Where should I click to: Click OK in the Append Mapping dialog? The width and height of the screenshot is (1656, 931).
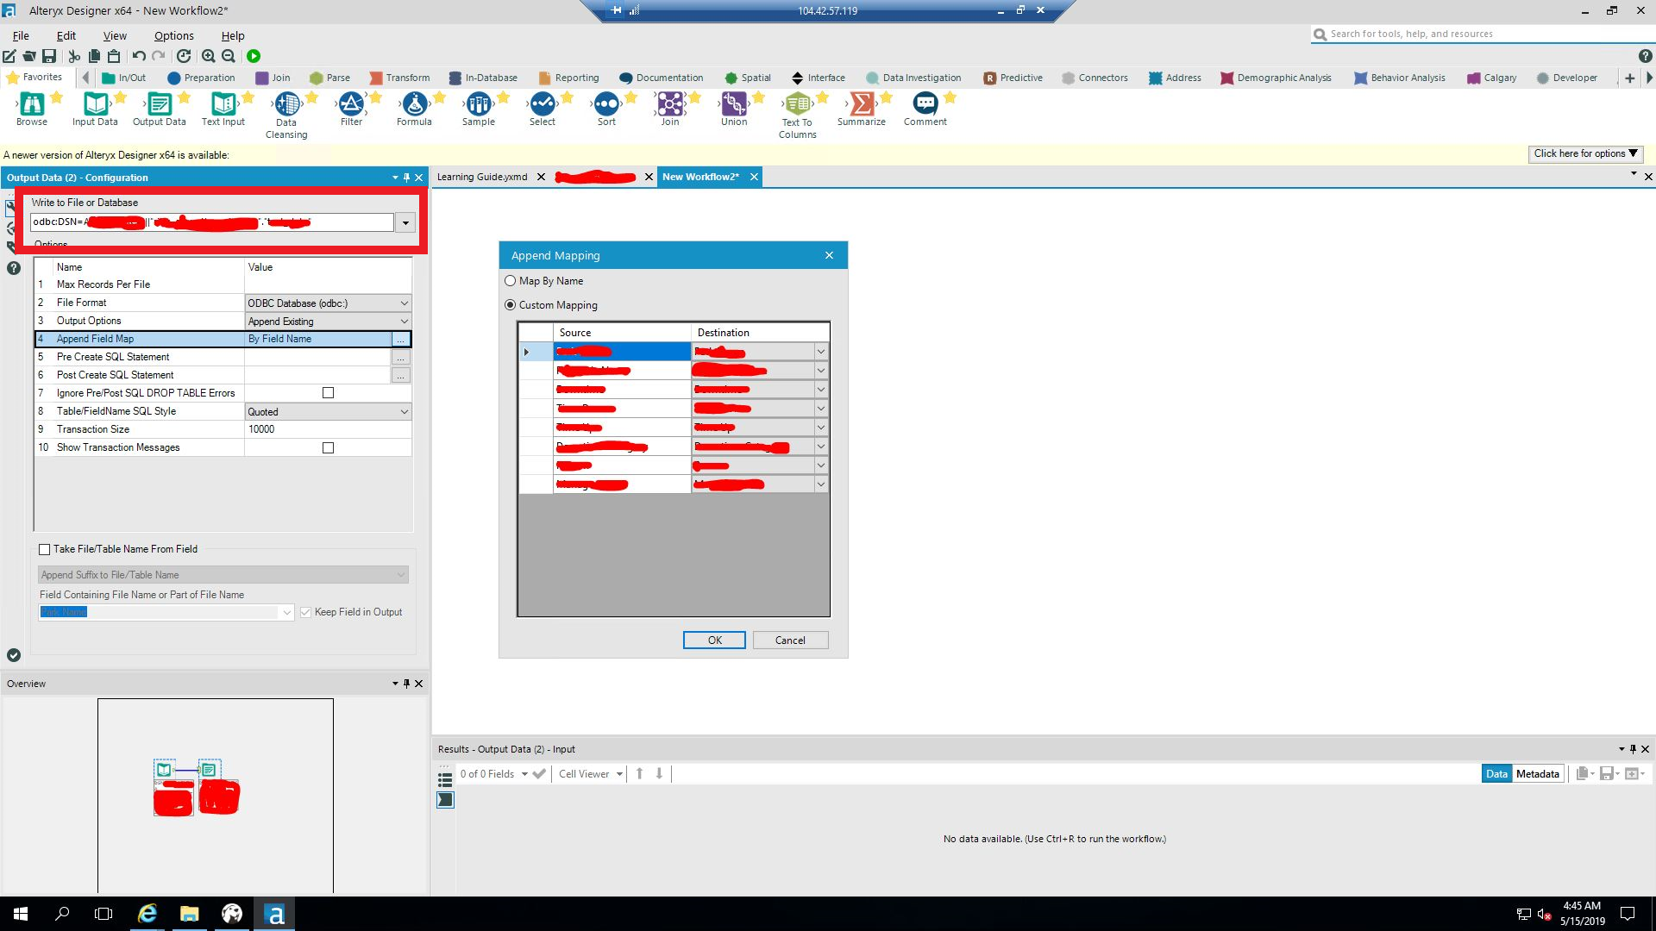[x=713, y=640]
